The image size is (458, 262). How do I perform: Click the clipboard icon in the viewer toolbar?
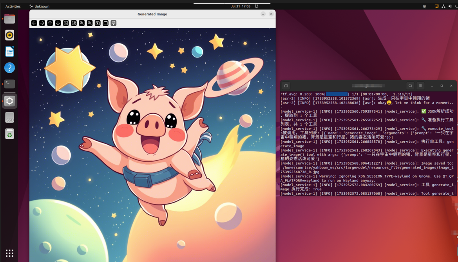point(106,23)
